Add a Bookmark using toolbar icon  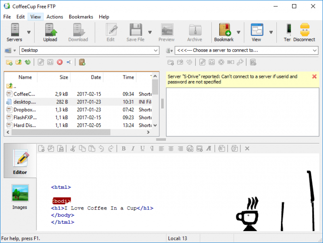224,32
